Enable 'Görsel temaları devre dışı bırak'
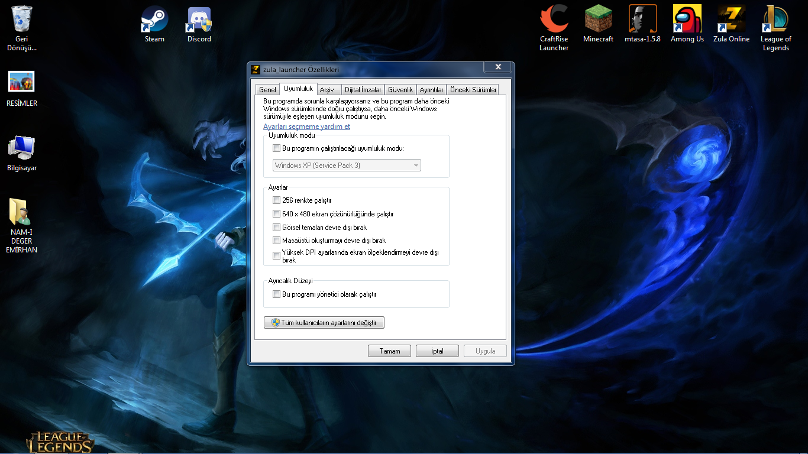The image size is (808, 454). point(276,228)
